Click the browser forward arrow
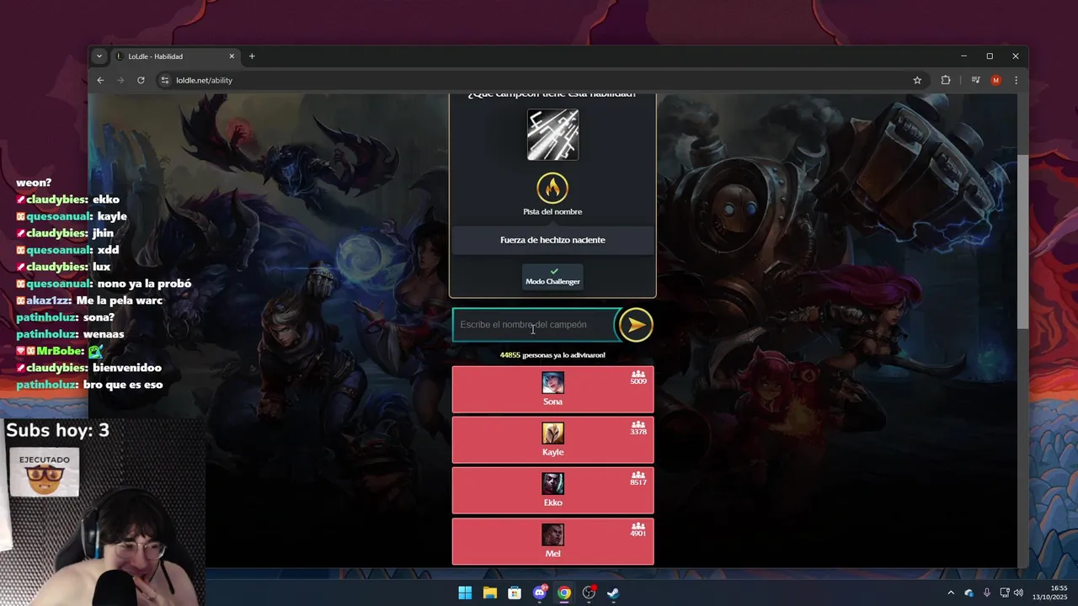Screen dimensions: 1078x606 [120, 80]
